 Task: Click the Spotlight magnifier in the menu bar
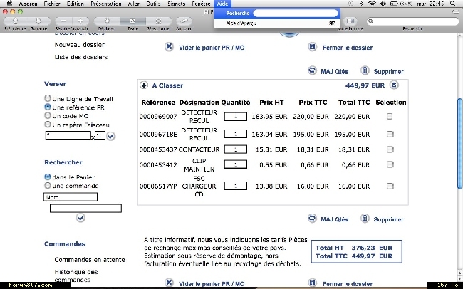pyautogui.click(x=452, y=4)
